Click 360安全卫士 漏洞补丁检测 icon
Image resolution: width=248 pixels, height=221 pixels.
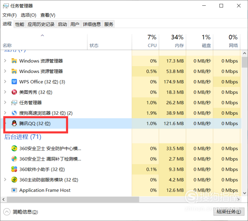[x=14, y=159]
